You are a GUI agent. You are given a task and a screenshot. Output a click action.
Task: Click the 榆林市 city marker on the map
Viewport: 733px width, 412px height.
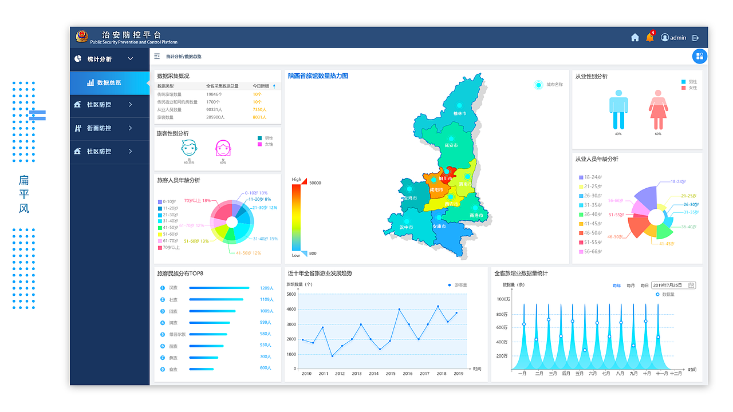coord(459,105)
